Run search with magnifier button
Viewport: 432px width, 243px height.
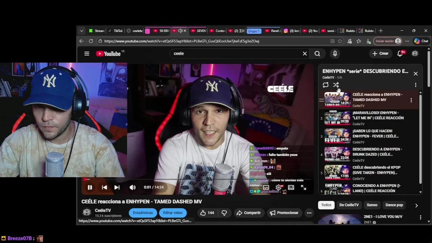pos(317,53)
